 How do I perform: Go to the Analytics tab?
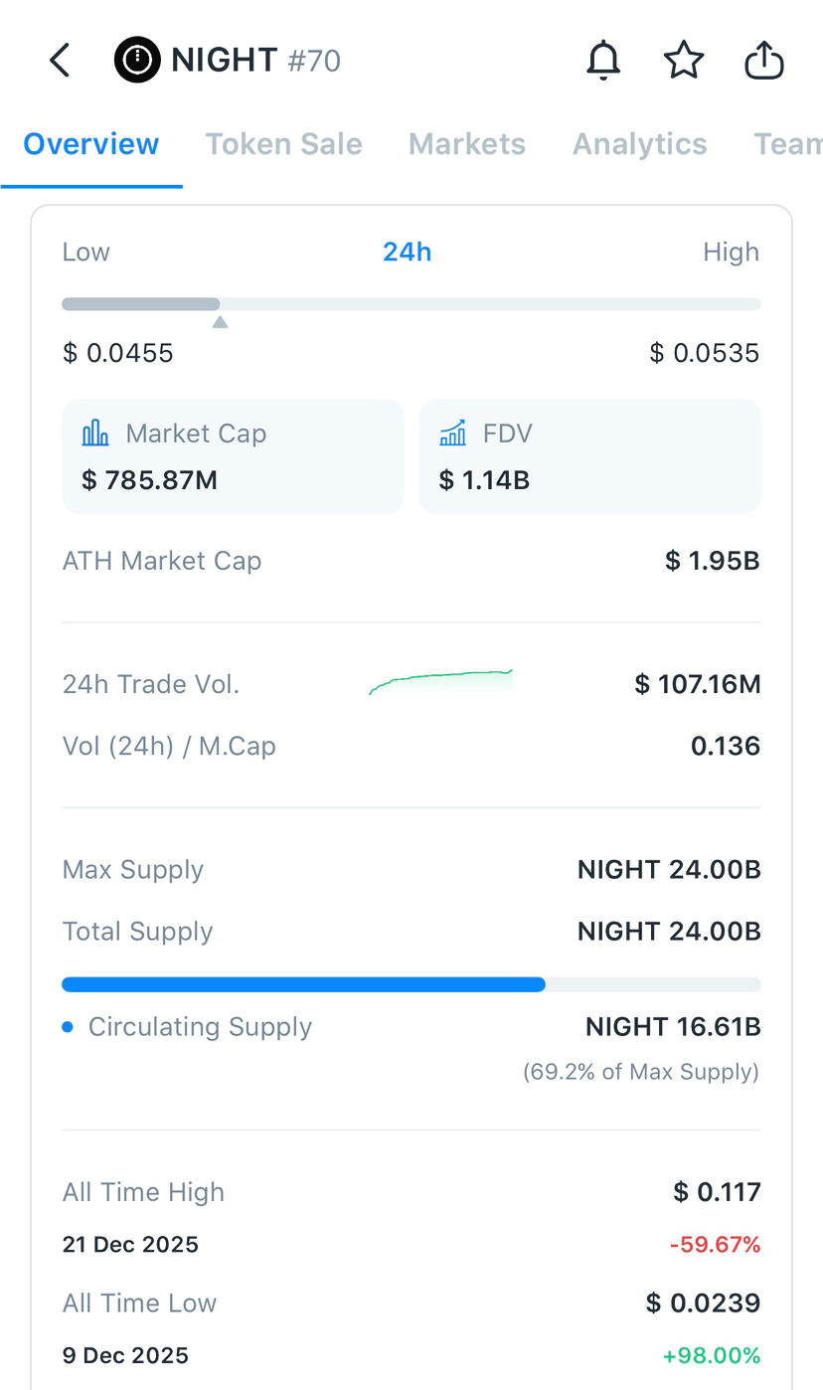[x=640, y=144]
